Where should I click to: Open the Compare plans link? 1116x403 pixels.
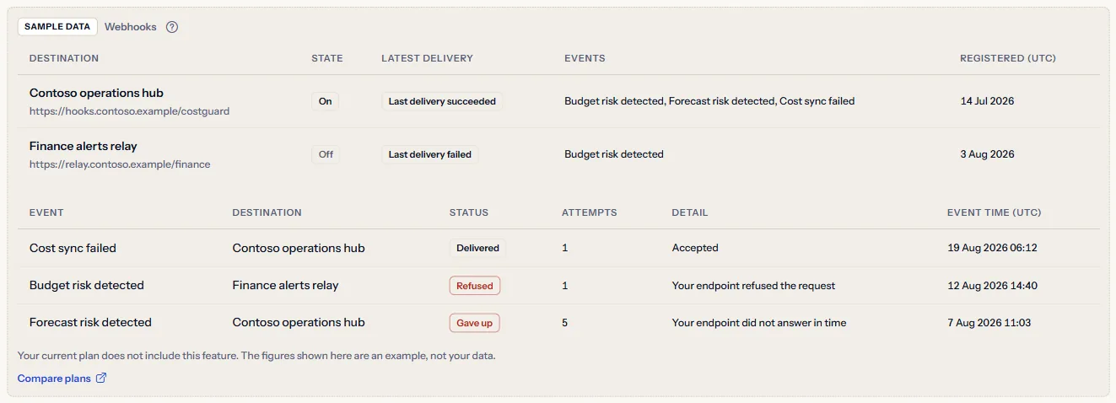coord(62,379)
